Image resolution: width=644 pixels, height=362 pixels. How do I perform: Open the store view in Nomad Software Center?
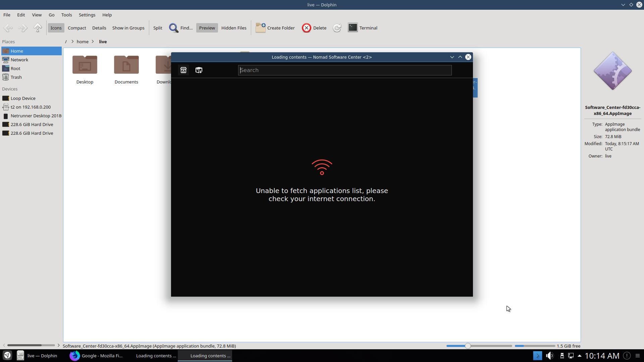point(183,70)
